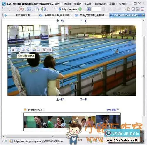Click the Stop loading red X button
This screenshot has height=145, width=147.
pos(21,9)
